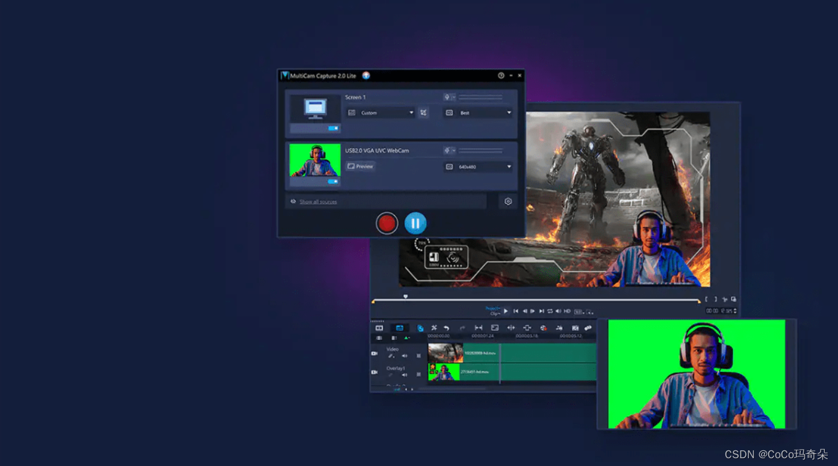Open the preview volume control
838x466 pixels.
click(x=558, y=311)
